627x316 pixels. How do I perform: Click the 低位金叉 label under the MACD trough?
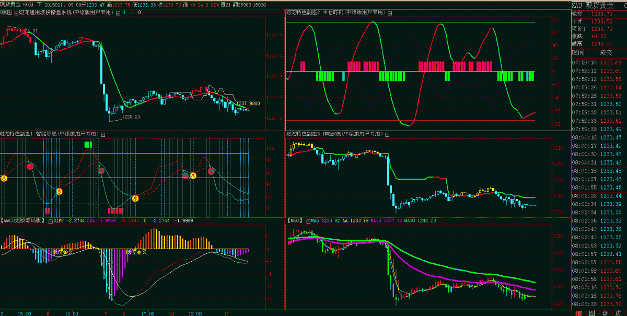[136, 252]
